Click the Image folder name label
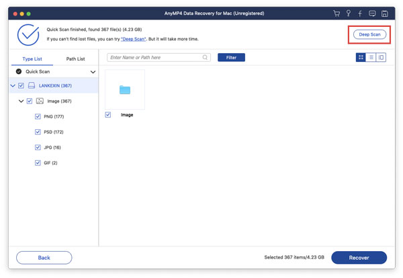 pyautogui.click(x=127, y=115)
